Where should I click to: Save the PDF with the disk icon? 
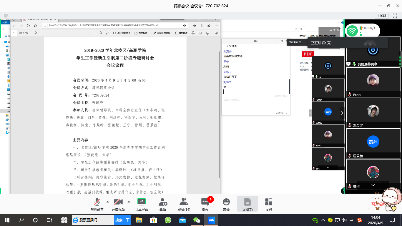200,33
